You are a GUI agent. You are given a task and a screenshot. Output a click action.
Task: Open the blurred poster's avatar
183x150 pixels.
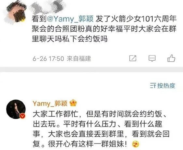click(16, 12)
